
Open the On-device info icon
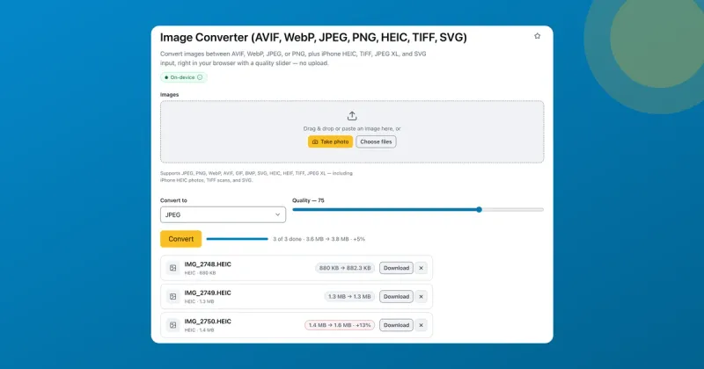(200, 77)
